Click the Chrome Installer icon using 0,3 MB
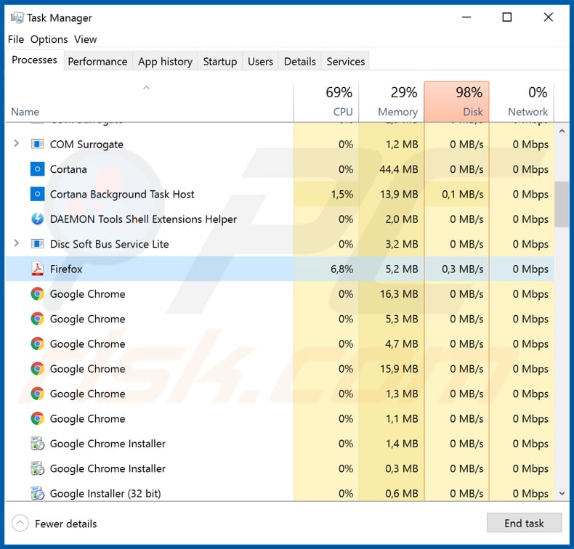The width and height of the screenshot is (574, 549). (x=37, y=468)
